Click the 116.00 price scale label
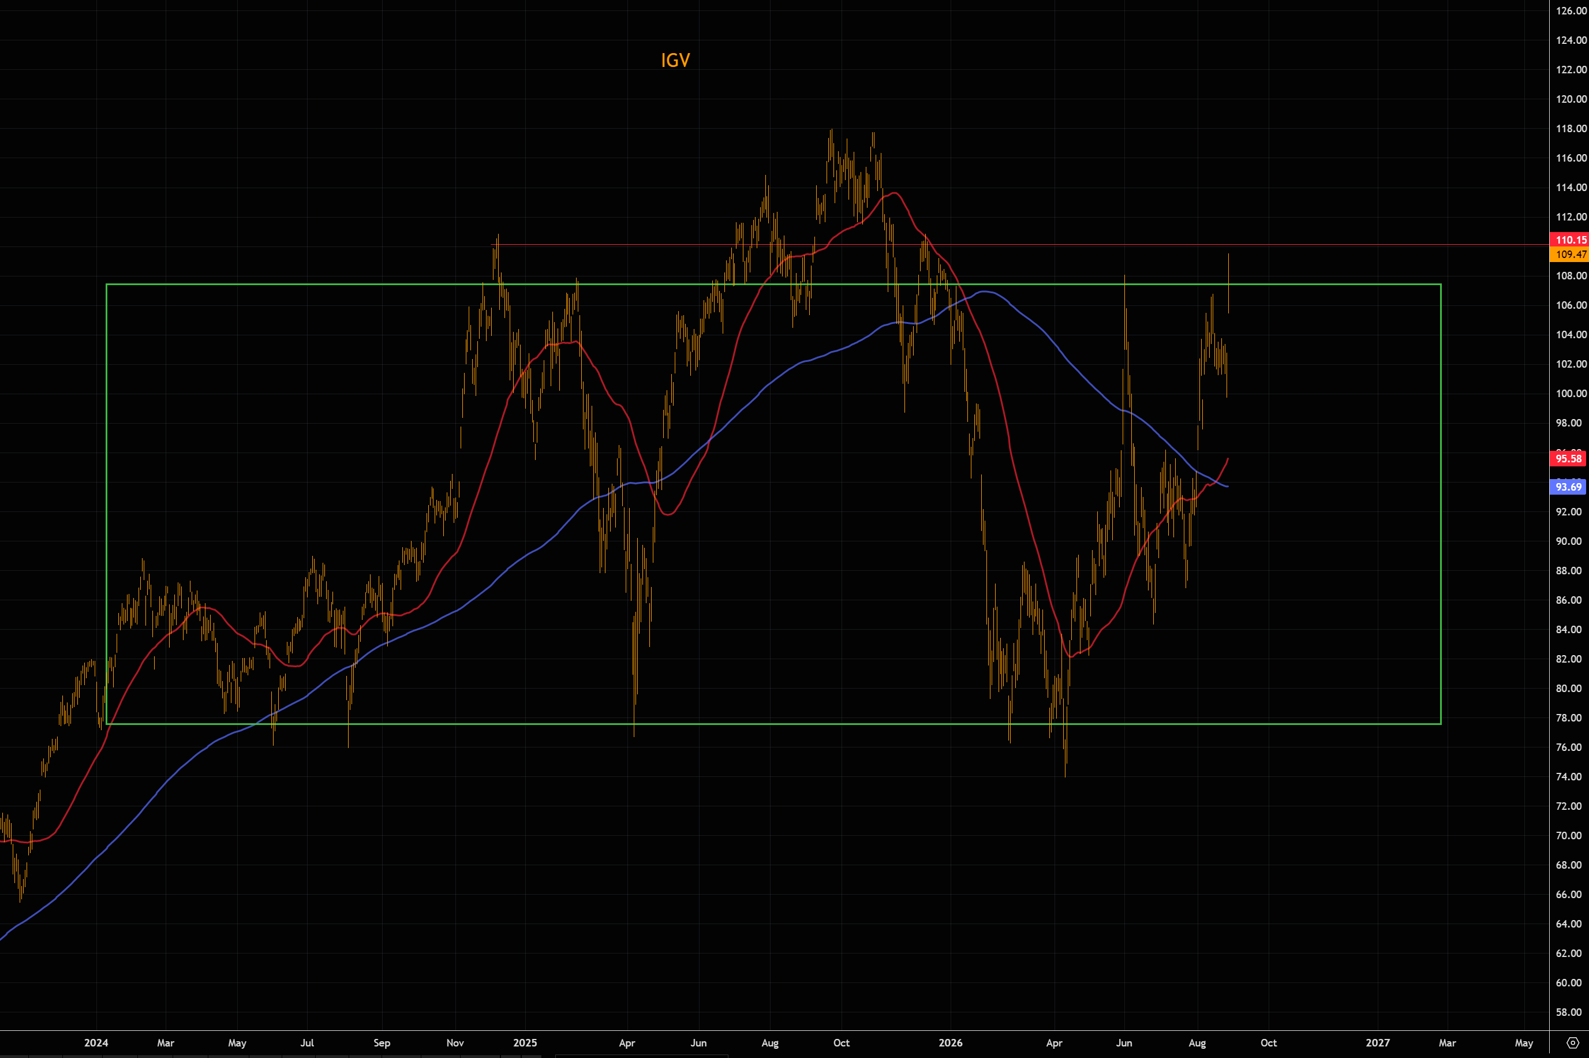Image resolution: width=1589 pixels, height=1058 pixels. coord(1571,158)
